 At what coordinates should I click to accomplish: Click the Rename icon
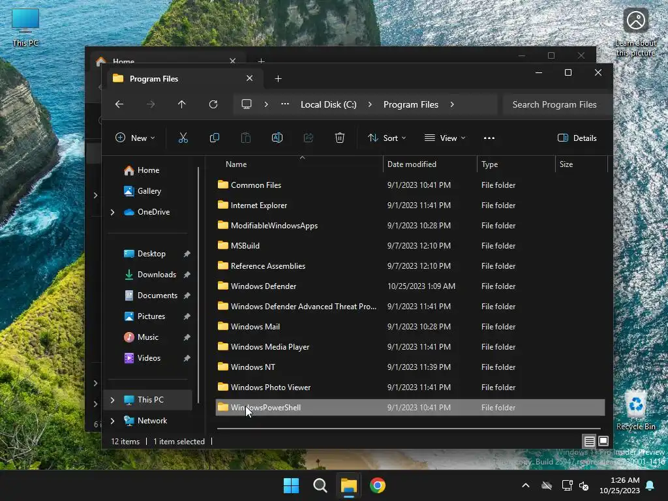[277, 138]
